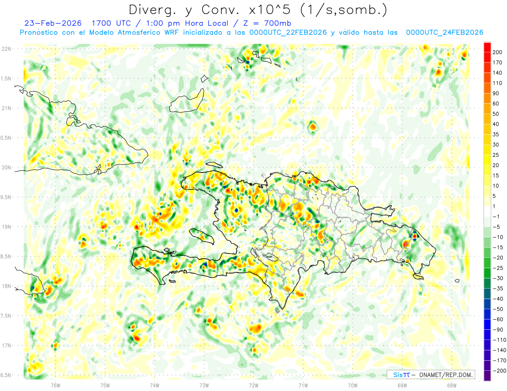Click the '-25' value on the color scale

497,268
